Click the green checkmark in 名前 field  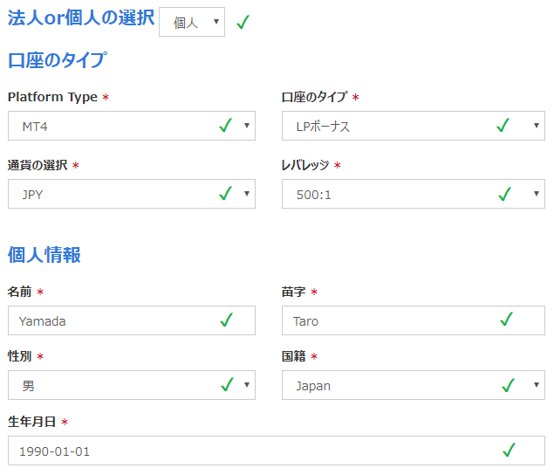226,320
